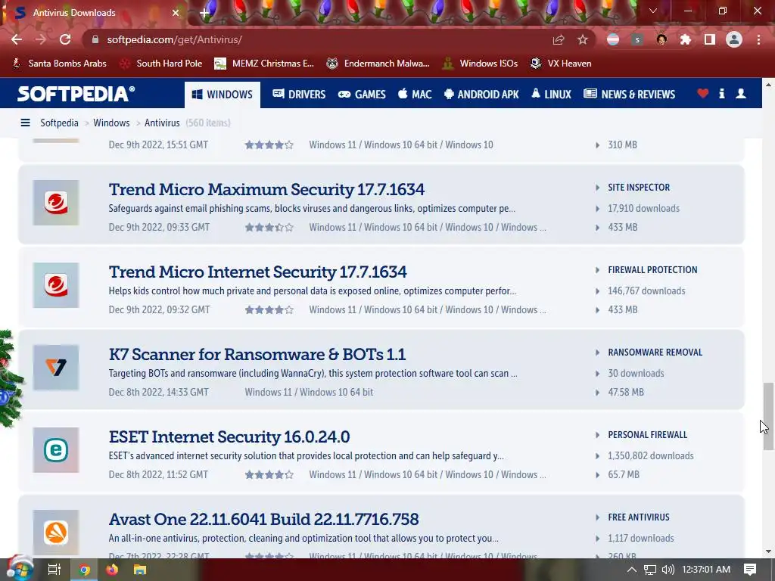775x581 pixels.
Task: Switch to the Linux section
Action: click(551, 95)
